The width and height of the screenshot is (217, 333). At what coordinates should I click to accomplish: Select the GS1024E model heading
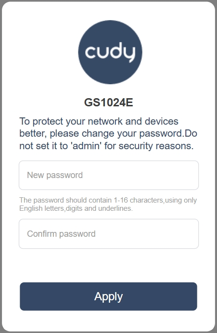(109, 102)
